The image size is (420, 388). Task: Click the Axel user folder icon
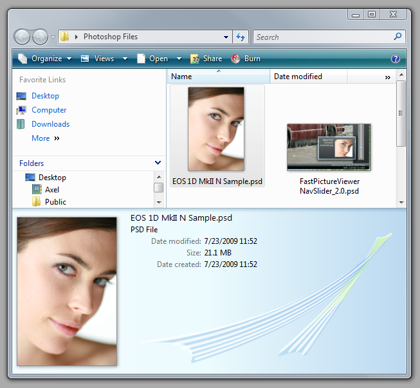(37, 189)
